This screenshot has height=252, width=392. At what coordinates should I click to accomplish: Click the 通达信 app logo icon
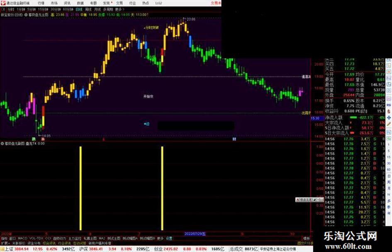[3, 3]
